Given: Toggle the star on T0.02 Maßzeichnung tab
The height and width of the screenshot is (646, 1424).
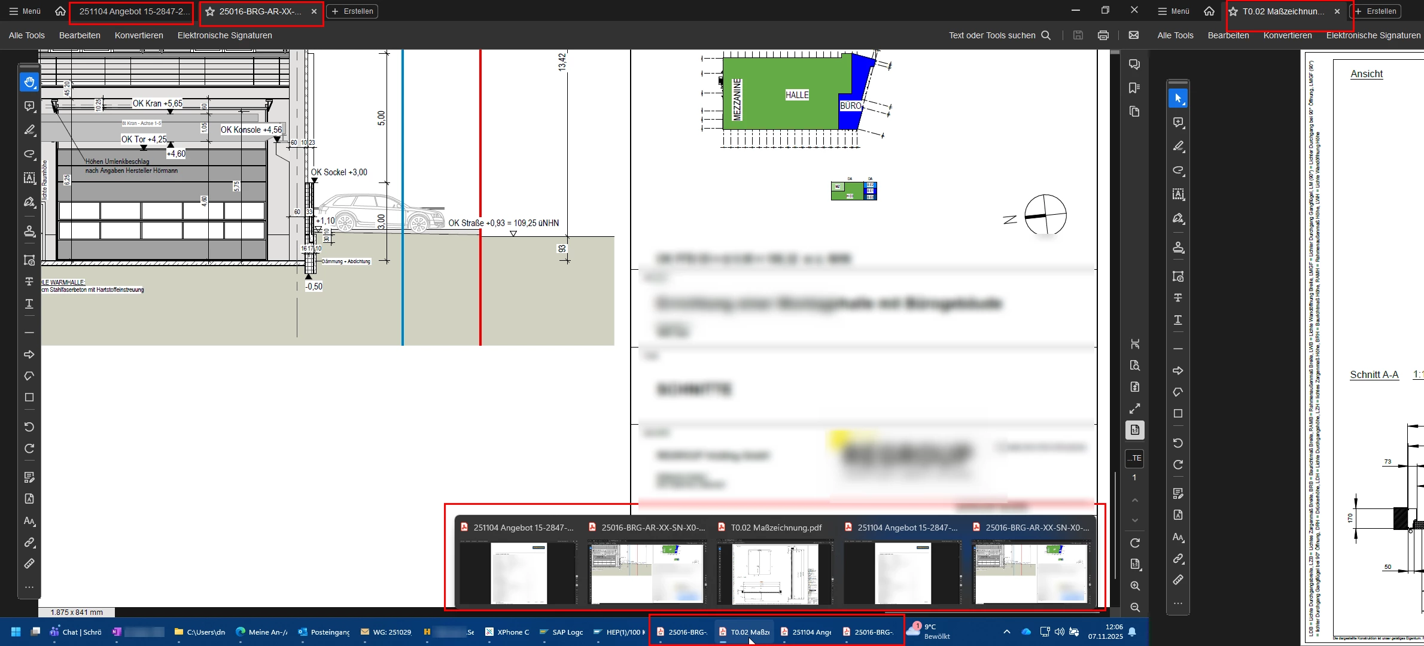Looking at the screenshot, I should pyautogui.click(x=1233, y=11).
